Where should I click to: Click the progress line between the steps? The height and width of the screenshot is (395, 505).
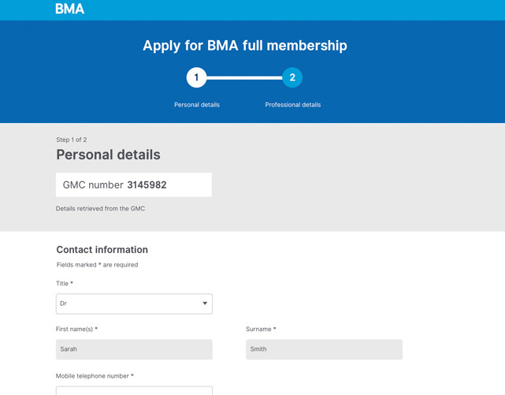(x=244, y=78)
